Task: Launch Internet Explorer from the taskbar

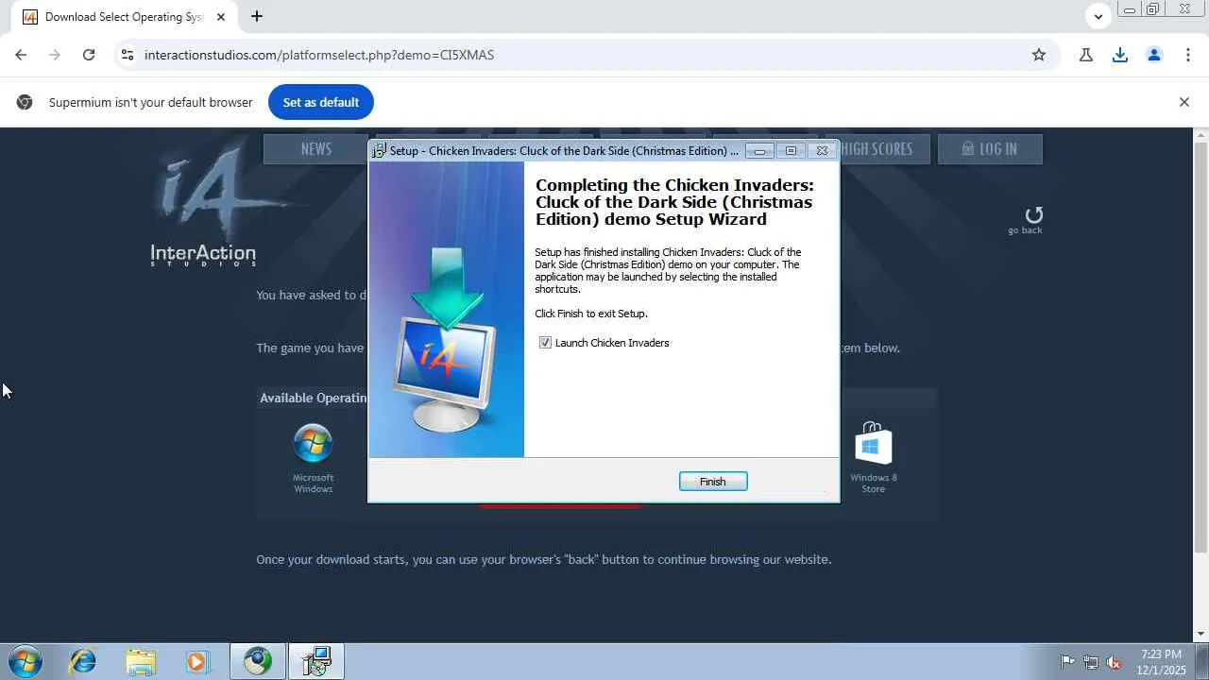Action: click(82, 661)
